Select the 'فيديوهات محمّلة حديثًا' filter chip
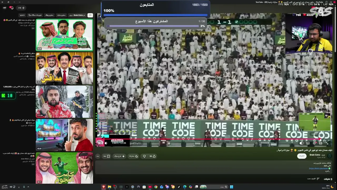The image size is (337, 190). 35,15
